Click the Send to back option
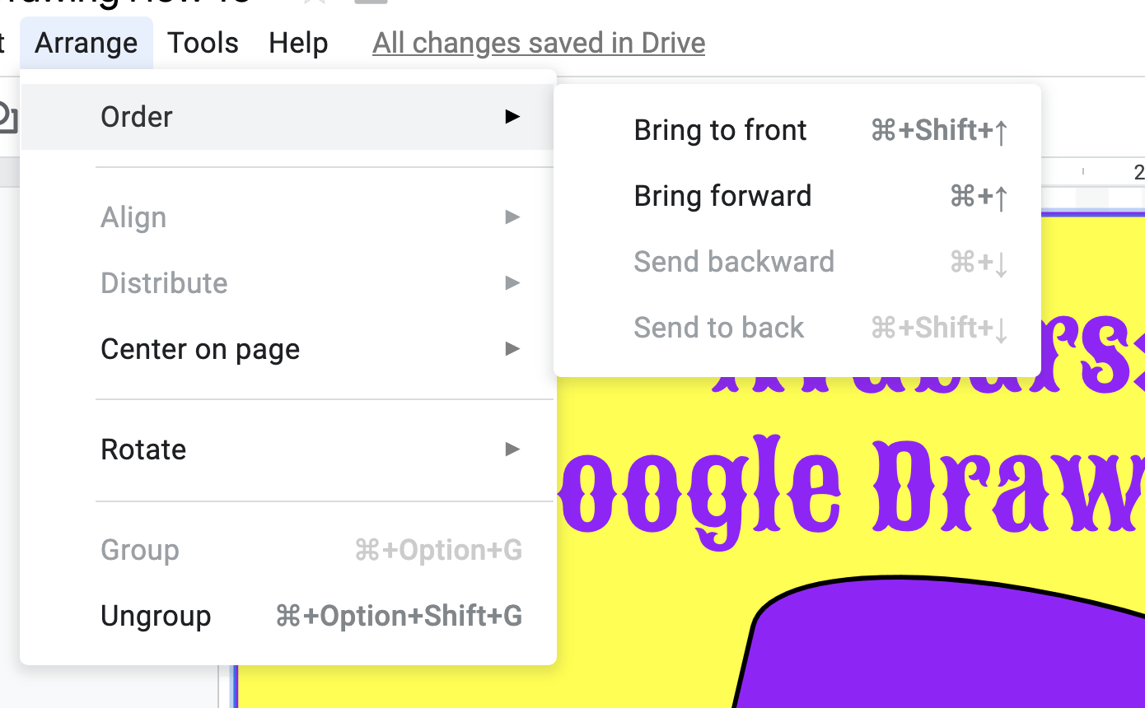The image size is (1145, 708). 797,328
